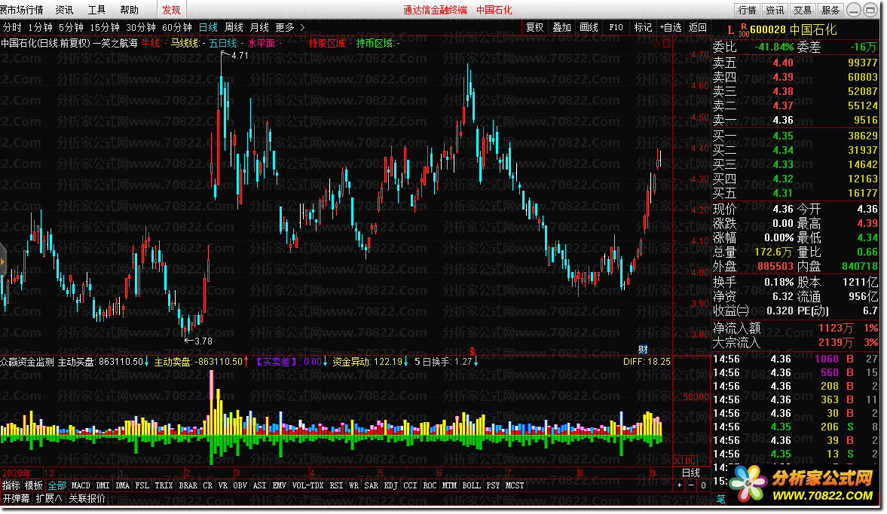This screenshot has height=514, width=887.
Task: Open the 交易 panel button
Action: (802, 11)
